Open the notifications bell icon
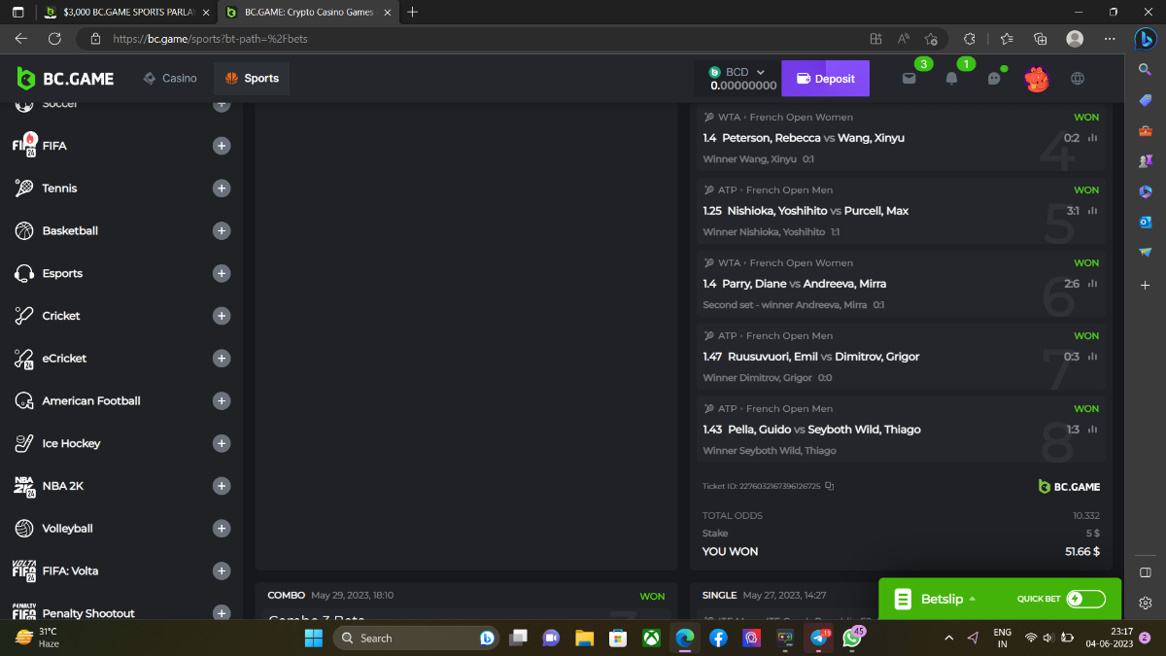1166x656 pixels. point(951,79)
